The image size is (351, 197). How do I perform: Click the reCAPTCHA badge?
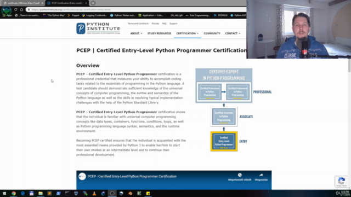341,182
